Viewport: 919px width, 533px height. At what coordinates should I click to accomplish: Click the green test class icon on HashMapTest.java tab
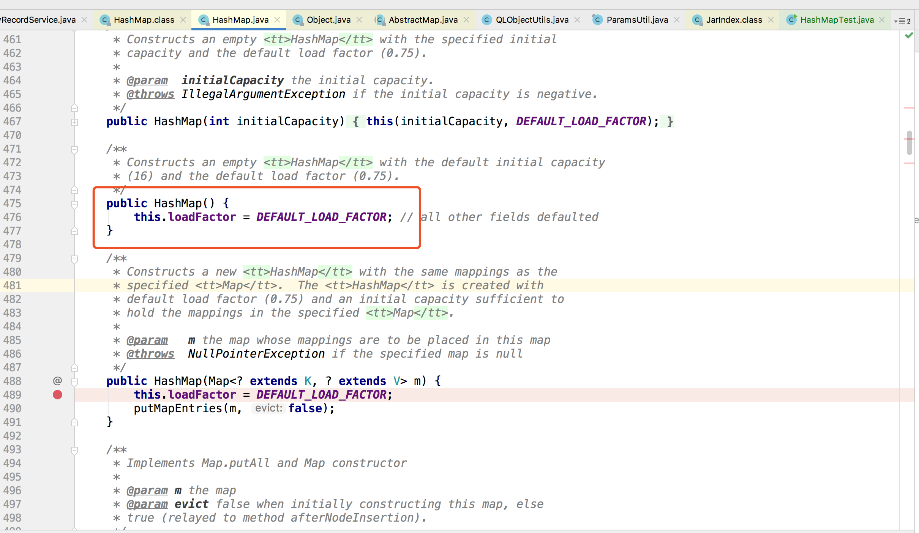tap(792, 20)
